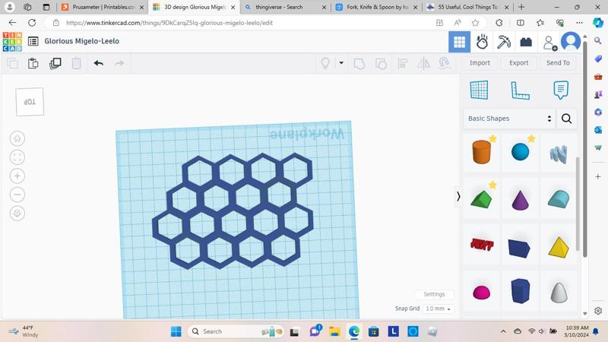Click the Home view button
The height and width of the screenshot is (342, 608).
coord(17,138)
